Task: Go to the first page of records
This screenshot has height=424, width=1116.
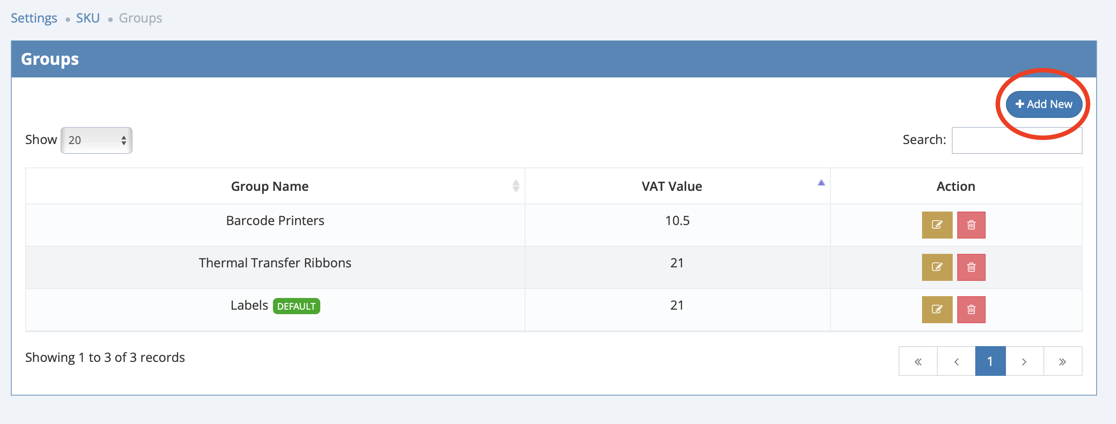Action: pyautogui.click(x=918, y=361)
